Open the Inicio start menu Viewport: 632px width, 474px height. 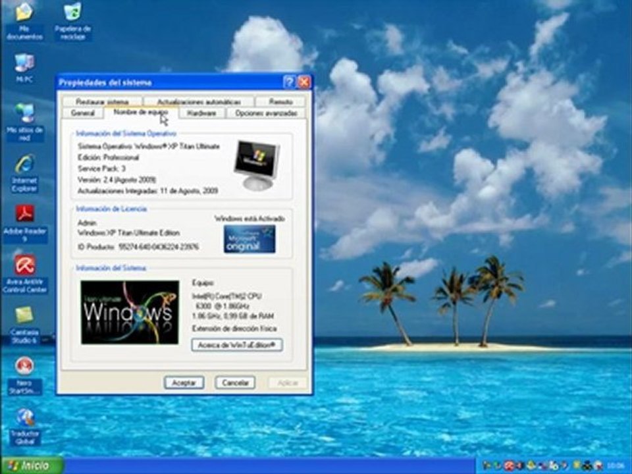pos(32,465)
